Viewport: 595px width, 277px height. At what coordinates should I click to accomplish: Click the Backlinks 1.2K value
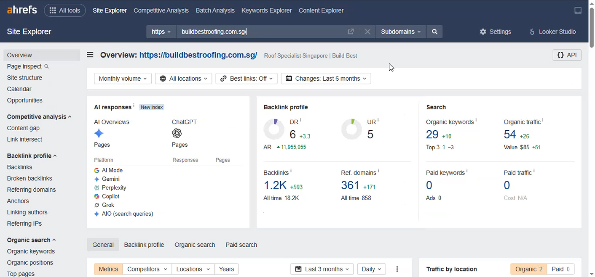pos(275,185)
